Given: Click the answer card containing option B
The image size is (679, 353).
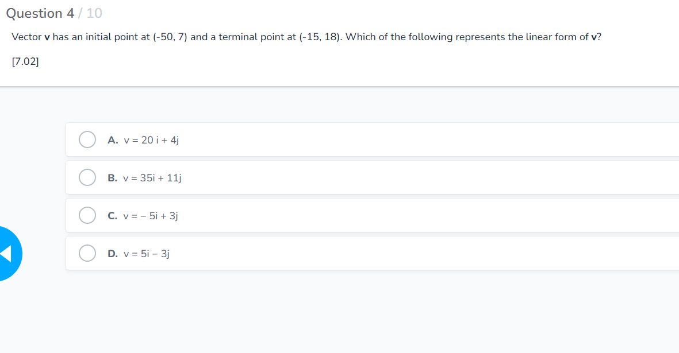Looking at the screenshot, I should pyautogui.click(x=345, y=177).
